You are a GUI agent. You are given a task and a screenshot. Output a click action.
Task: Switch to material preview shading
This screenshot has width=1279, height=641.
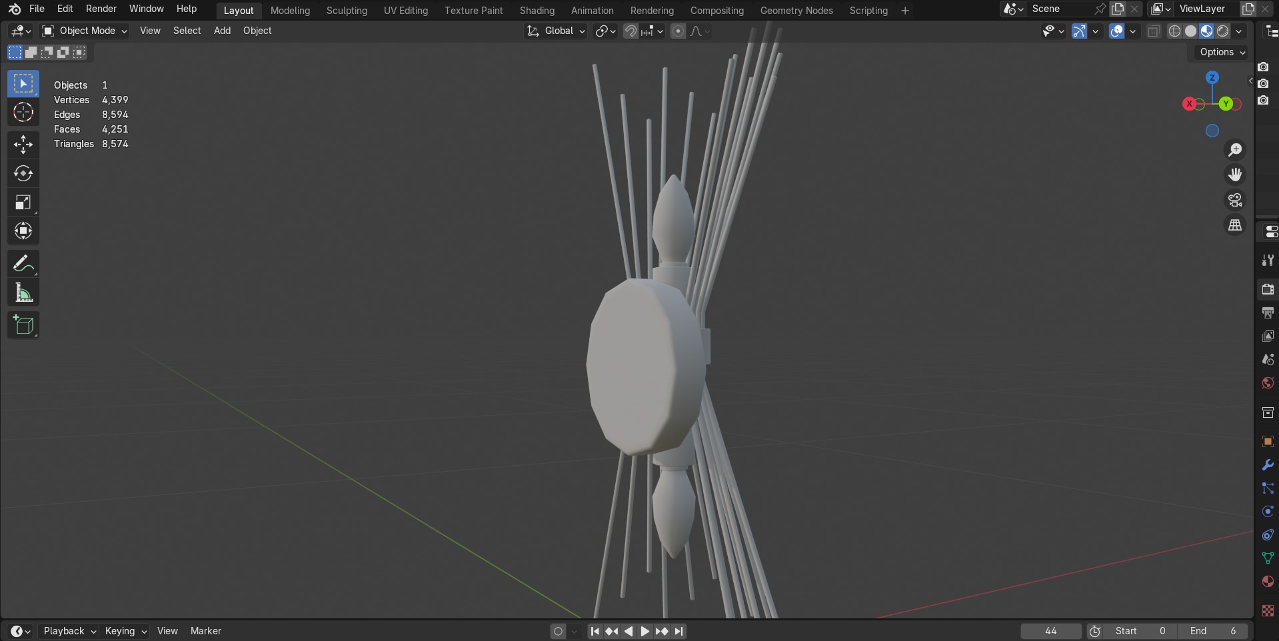tap(1207, 31)
